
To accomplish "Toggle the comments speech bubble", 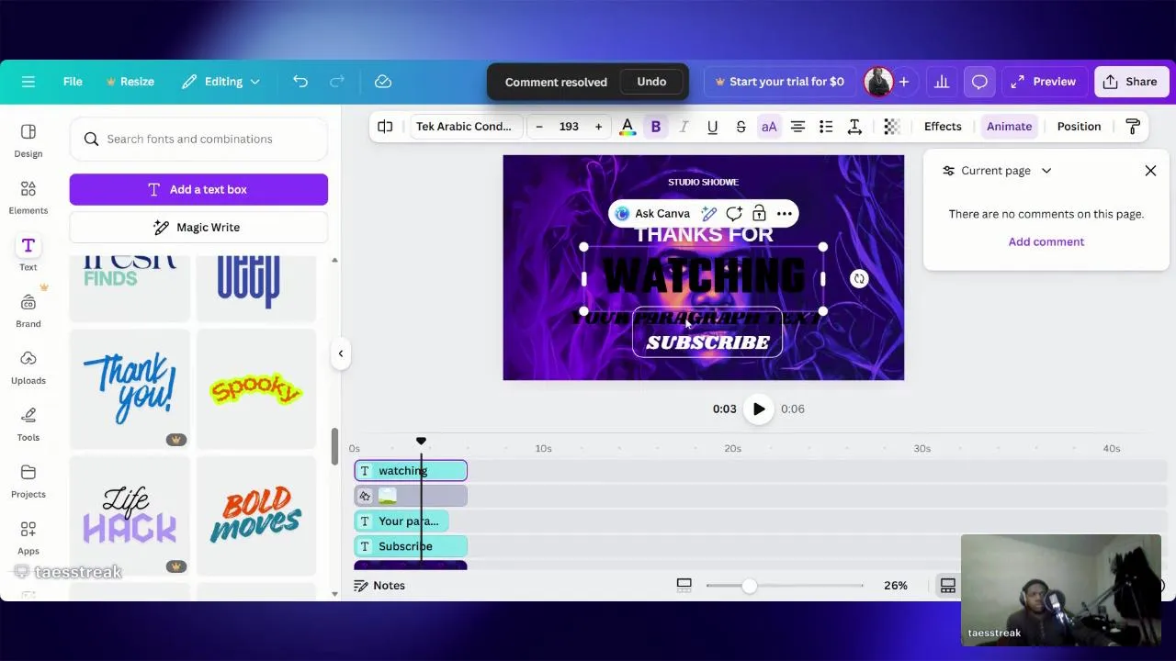I will pyautogui.click(x=979, y=82).
